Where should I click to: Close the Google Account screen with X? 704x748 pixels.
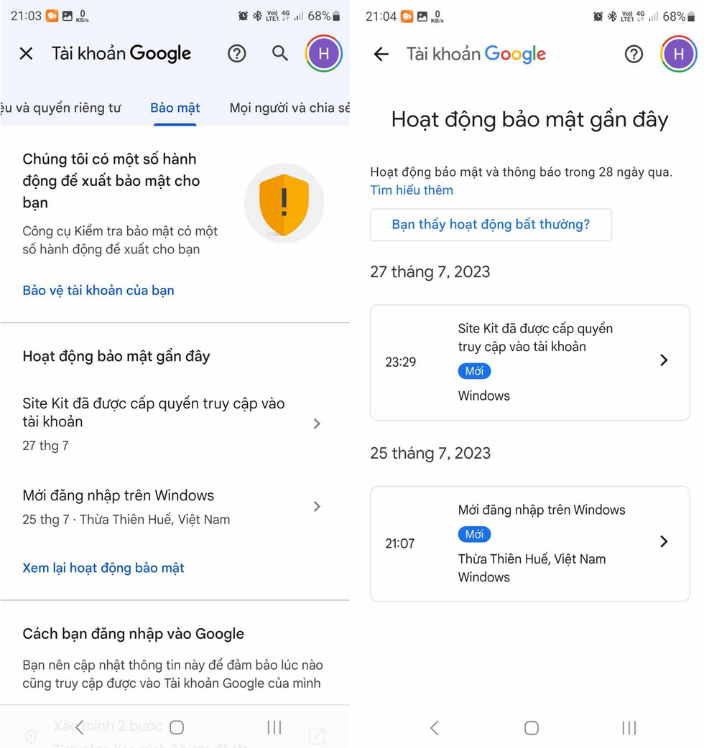tap(26, 53)
